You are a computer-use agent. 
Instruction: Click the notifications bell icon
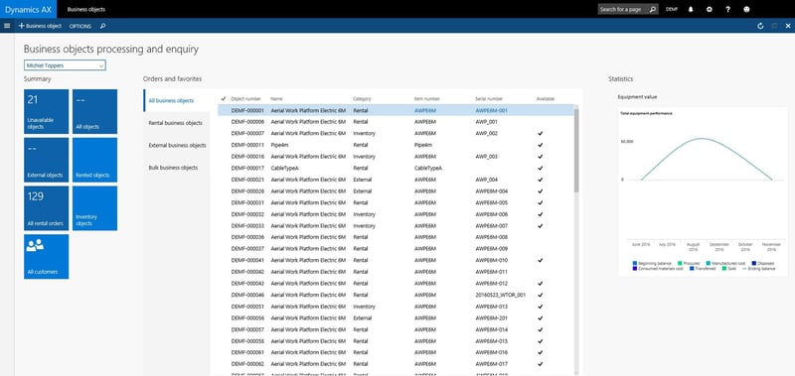690,9
